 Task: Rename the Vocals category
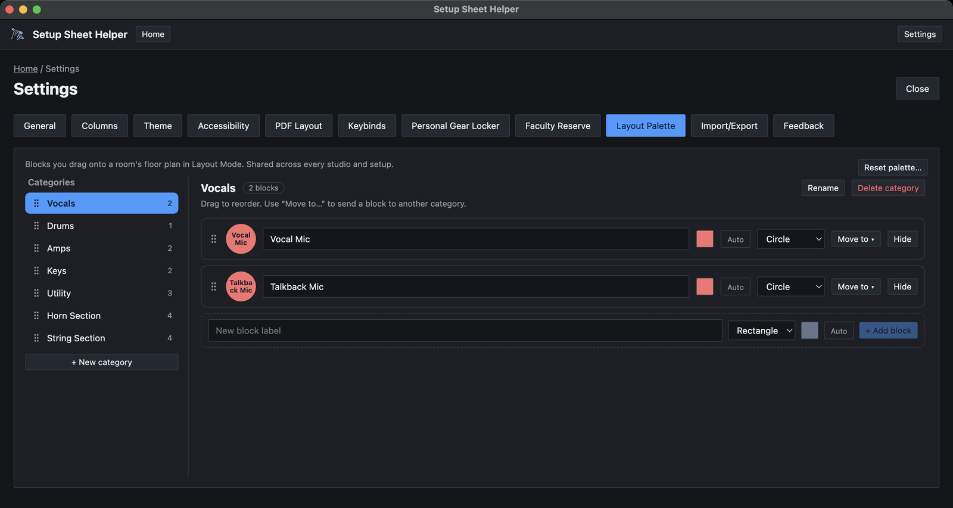click(x=823, y=188)
